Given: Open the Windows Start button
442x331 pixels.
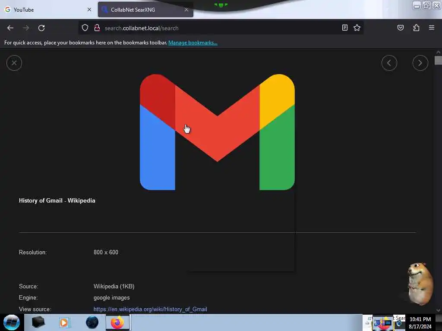Looking at the screenshot, I should pyautogui.click(x=11, y=322).
